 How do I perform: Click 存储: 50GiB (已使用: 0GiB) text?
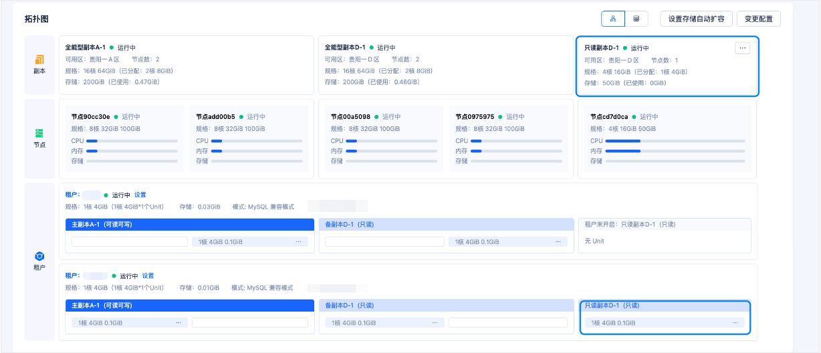(626, 83)
